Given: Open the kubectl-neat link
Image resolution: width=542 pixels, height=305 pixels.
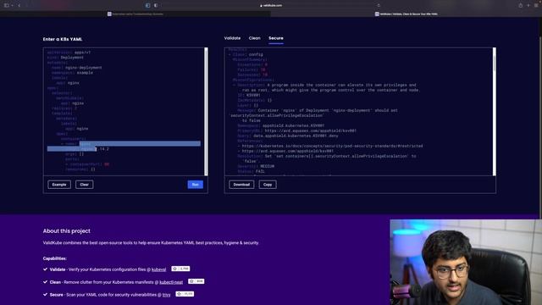Looking at the screenshot, I should (171, 282).
